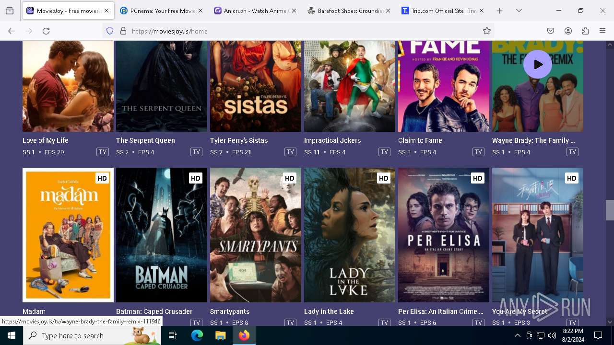
Task: Open the notification center icon
Action: [598, 335]
